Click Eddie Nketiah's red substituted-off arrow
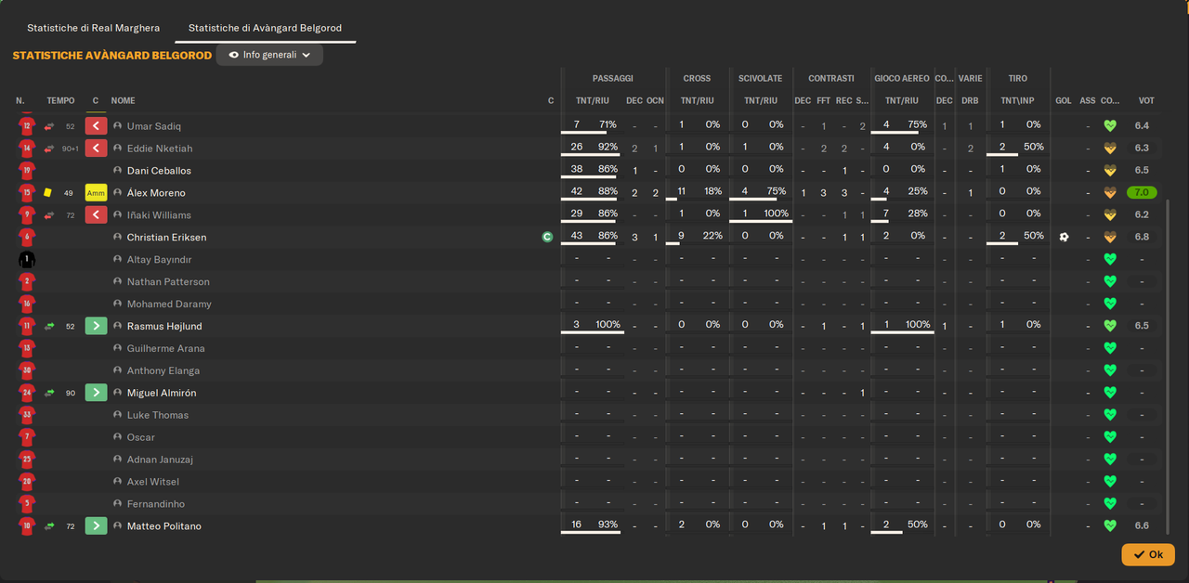 point(96,149)
